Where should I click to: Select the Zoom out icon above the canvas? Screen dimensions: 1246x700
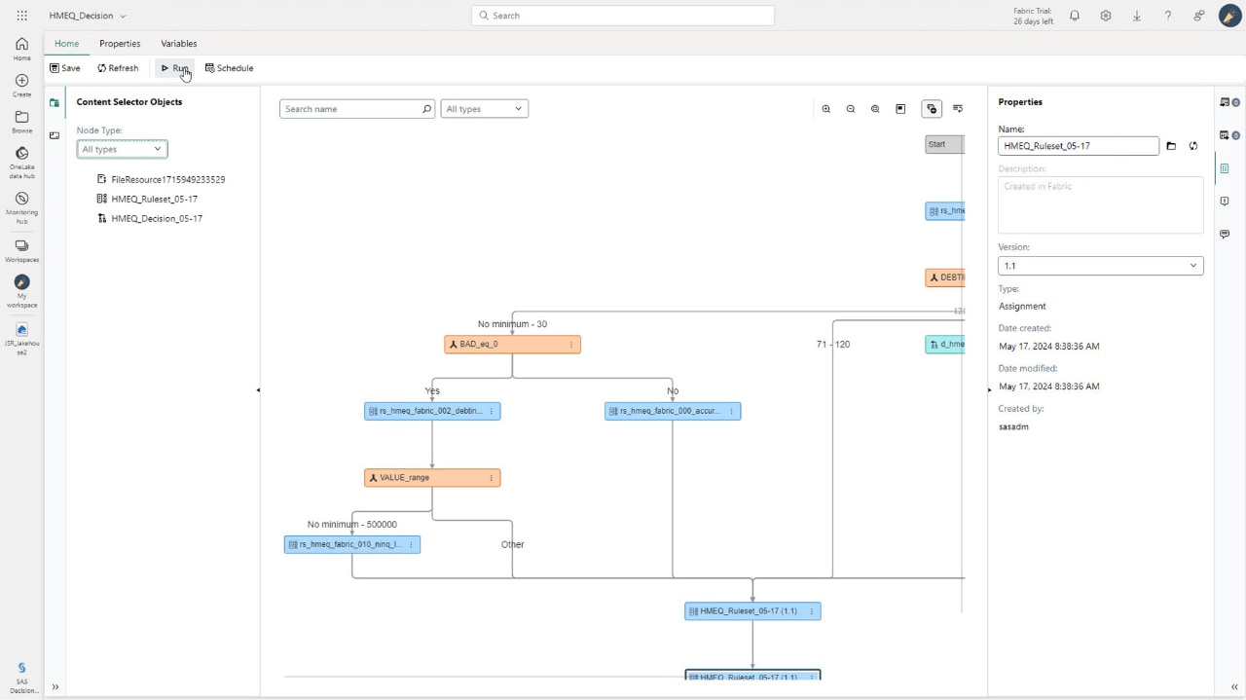[851, 109]
